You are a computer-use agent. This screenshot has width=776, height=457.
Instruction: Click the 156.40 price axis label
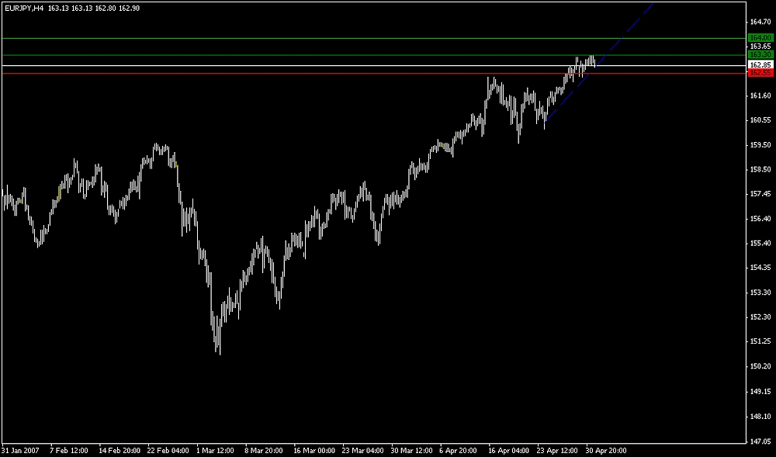coord(760,219)
